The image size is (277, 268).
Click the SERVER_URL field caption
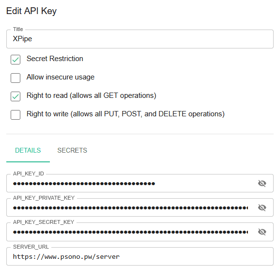[31, 247]
